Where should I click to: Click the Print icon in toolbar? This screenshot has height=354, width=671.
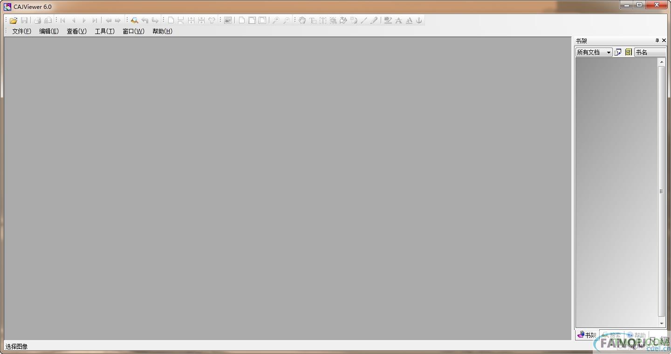[37, 20]
